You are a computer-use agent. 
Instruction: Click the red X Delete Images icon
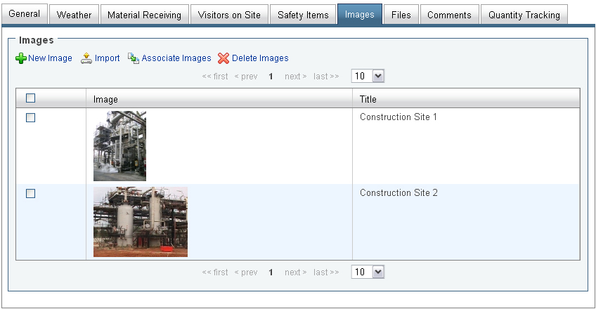223,58
